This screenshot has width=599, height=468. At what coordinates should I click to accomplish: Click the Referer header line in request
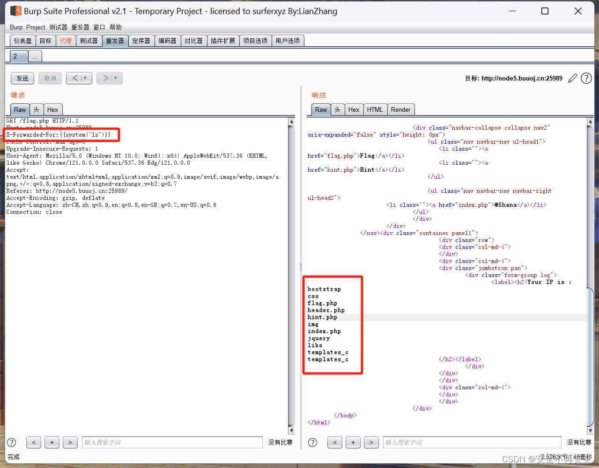(67, 191)
